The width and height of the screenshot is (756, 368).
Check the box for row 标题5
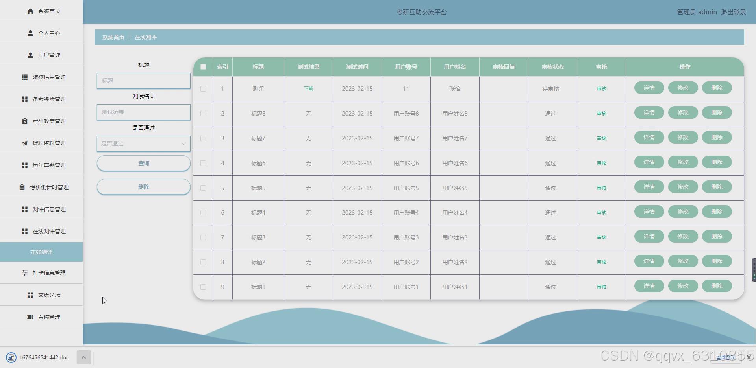(203, 188)
